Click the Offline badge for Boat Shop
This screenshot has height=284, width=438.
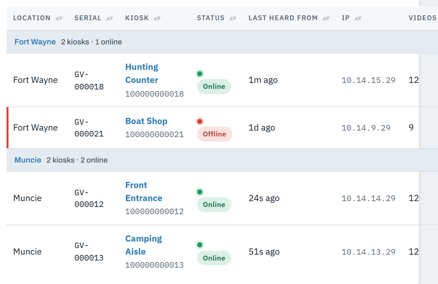[214, 134]
